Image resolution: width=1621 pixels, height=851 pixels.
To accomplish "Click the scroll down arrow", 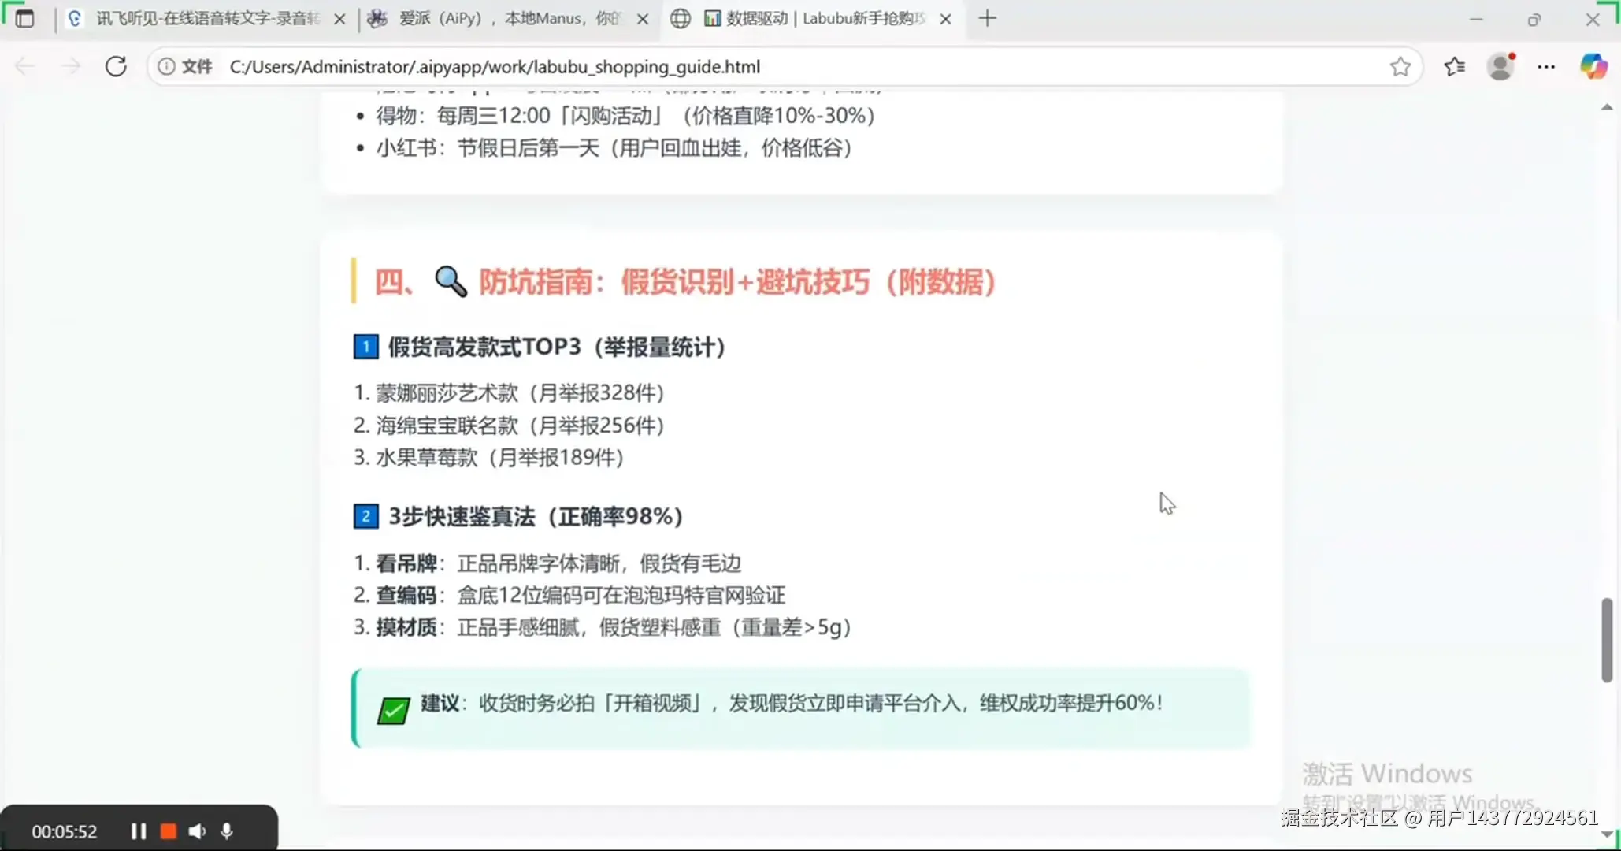I will tap(1607, 834).
